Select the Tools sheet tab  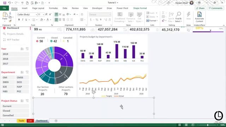(21, 121)
